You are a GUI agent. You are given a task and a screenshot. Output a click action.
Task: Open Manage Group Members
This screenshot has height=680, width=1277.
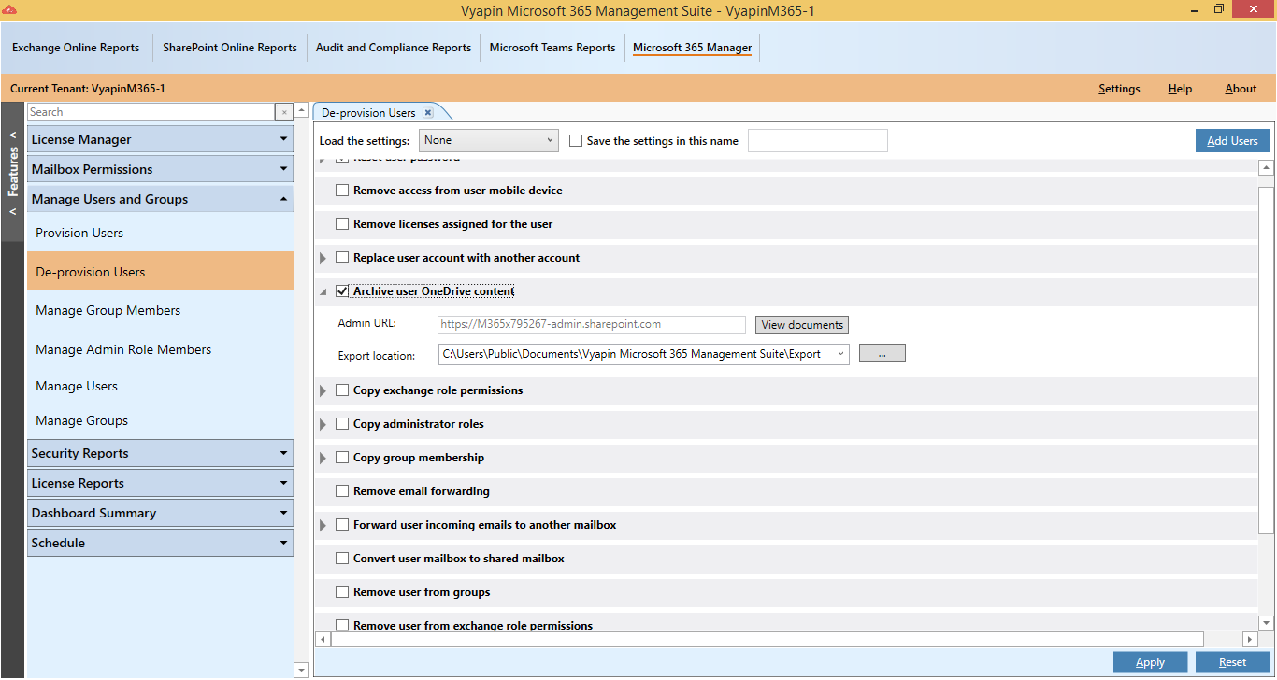pos(160,310)
